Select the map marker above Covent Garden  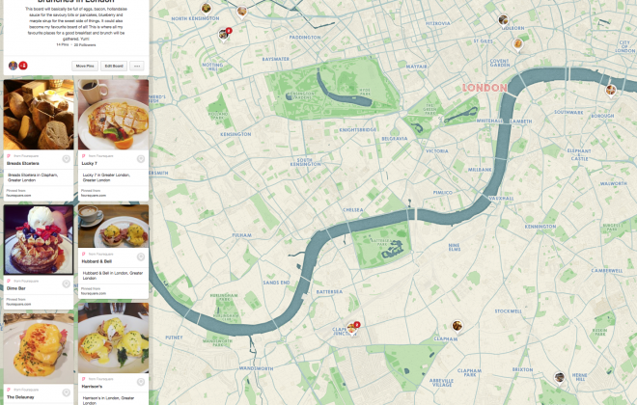[x=517, y=44]
